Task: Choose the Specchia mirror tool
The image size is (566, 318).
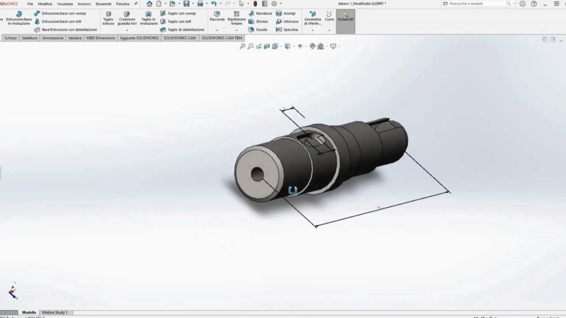Action: click(x=287, y=30)
